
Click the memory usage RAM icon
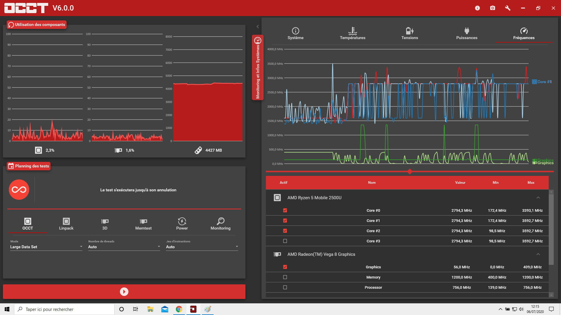(x=198, y=150)
